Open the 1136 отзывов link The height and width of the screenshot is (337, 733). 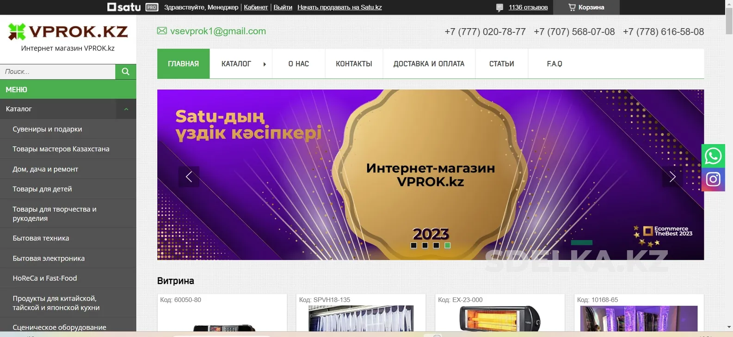coord(528,7)
